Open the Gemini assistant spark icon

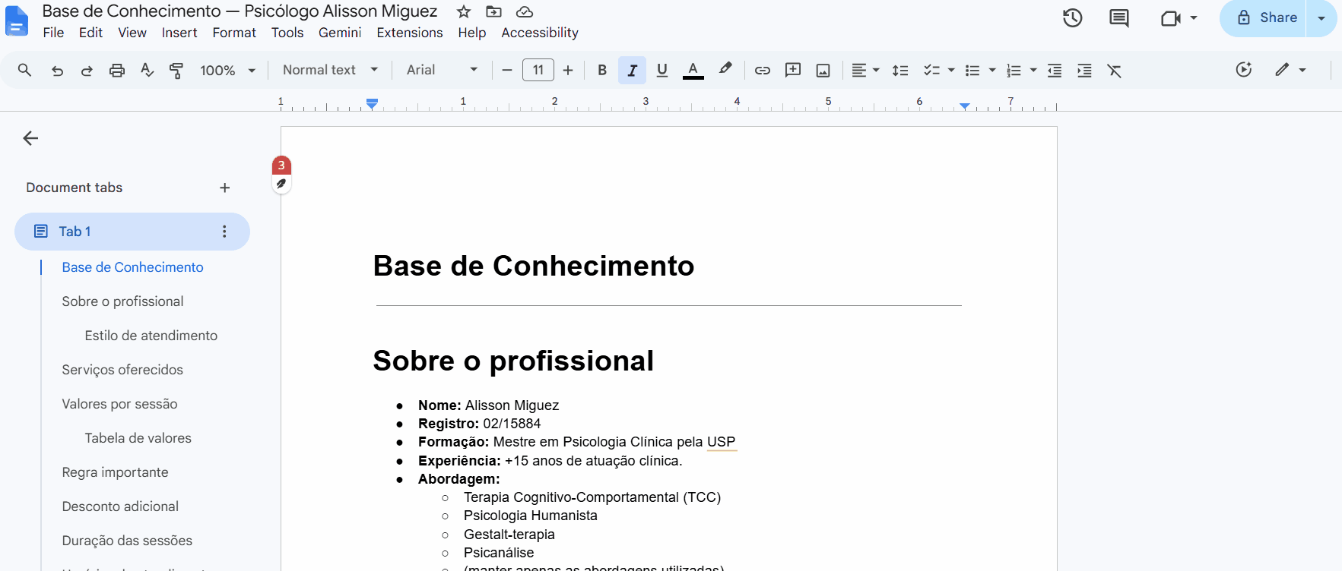1244,69
